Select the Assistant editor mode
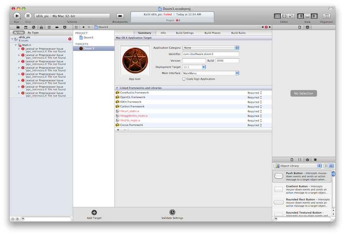The image size is (345, 235). 284,16
